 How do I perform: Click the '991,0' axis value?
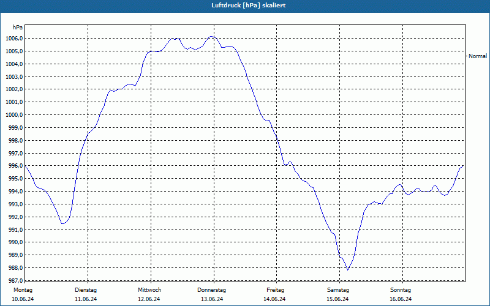pos(16,230)
